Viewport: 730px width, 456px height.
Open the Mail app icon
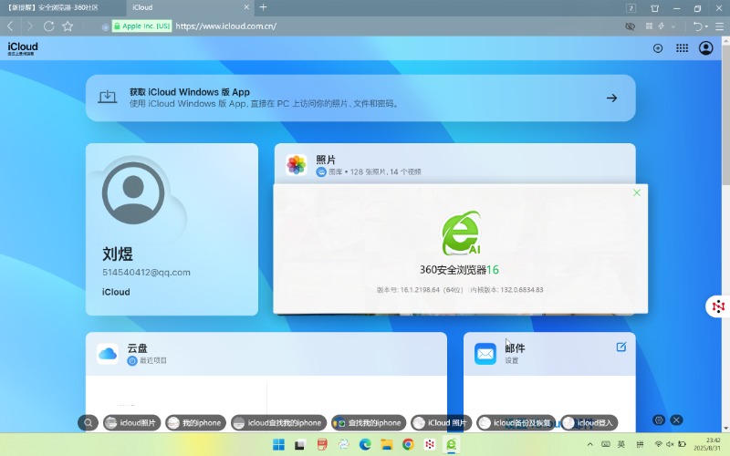point(485,353)
